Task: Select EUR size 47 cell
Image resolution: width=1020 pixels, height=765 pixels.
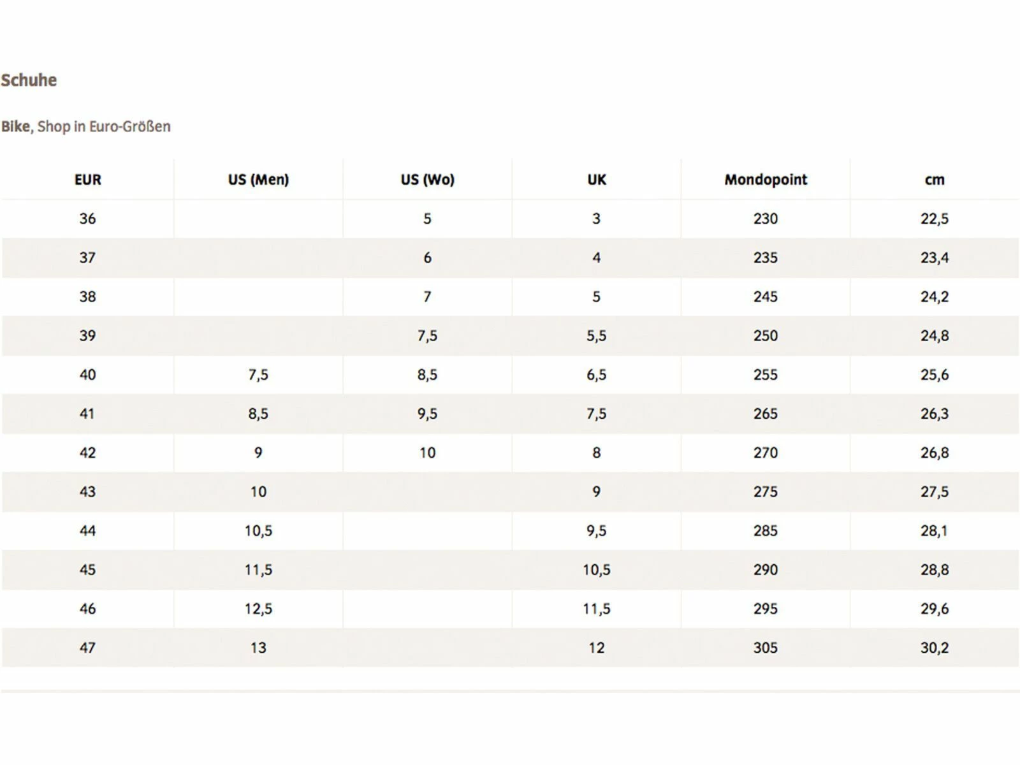Action: 87,648
